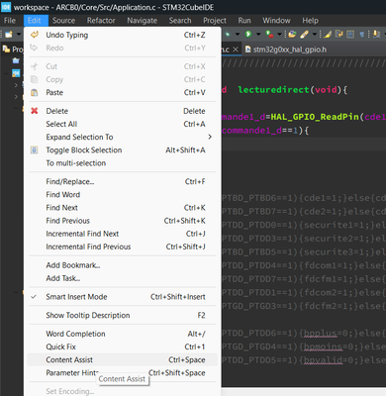Expand the Expand Selection To submenu
This screenshot has width=386, height=396.
(x=123, y=137)
